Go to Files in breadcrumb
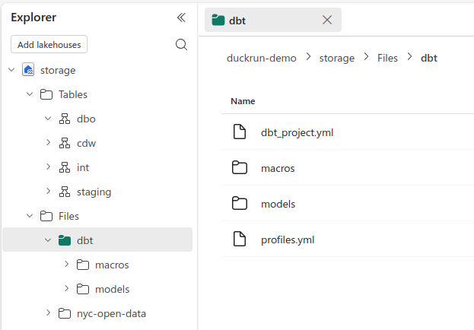Screen dimensions: 474x330 coord(387,58)
